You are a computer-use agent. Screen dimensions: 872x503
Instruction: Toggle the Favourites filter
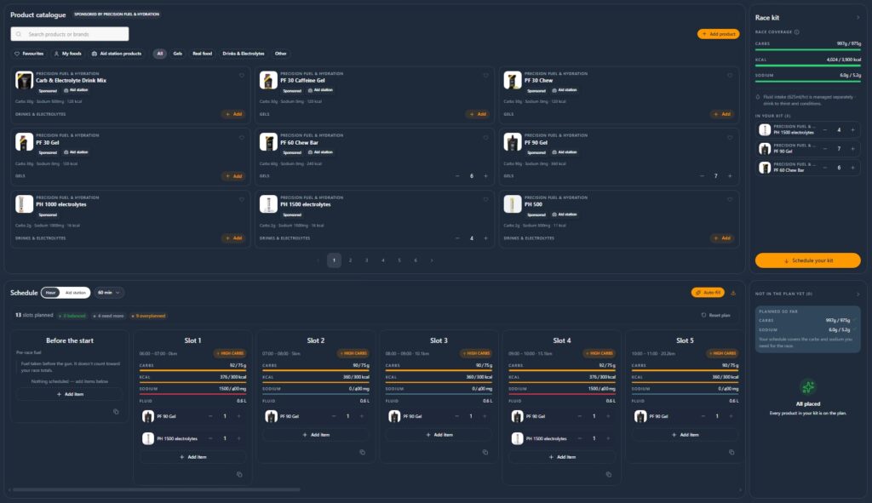[x=29, y=54]
